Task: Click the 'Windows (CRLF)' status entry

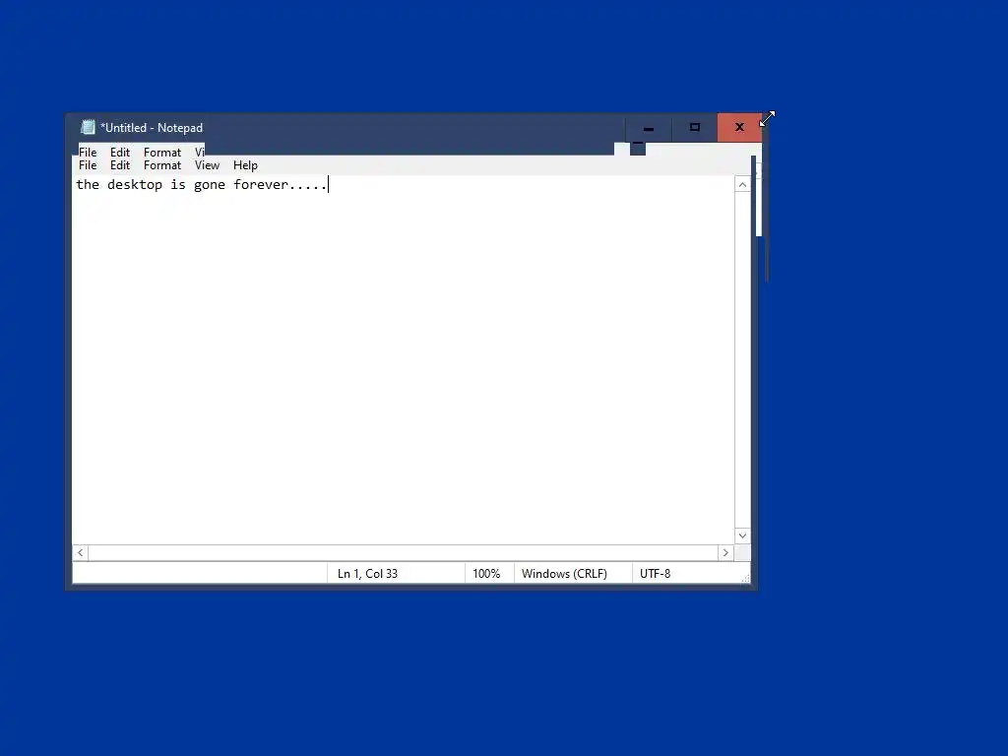Action: [564, 574]
